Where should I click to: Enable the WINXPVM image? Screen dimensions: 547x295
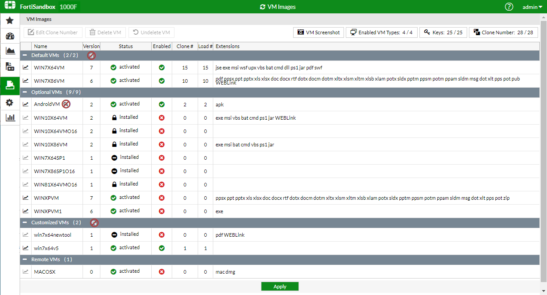(x=162, y=198)
